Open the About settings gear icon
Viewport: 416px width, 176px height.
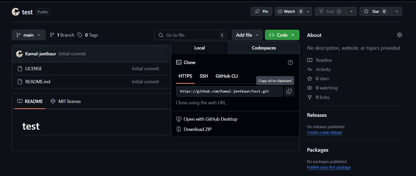tap(399, 35)
